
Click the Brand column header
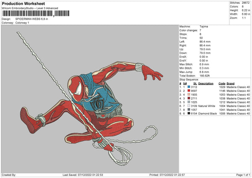click(231, 83)
